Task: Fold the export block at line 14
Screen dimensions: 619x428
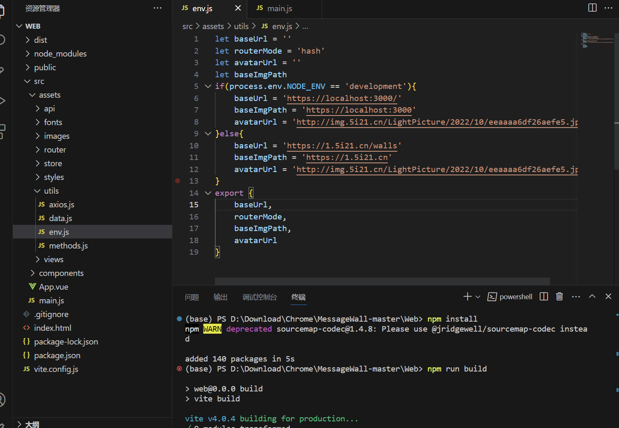Action: pyautogui.click(x=208, y=193)
